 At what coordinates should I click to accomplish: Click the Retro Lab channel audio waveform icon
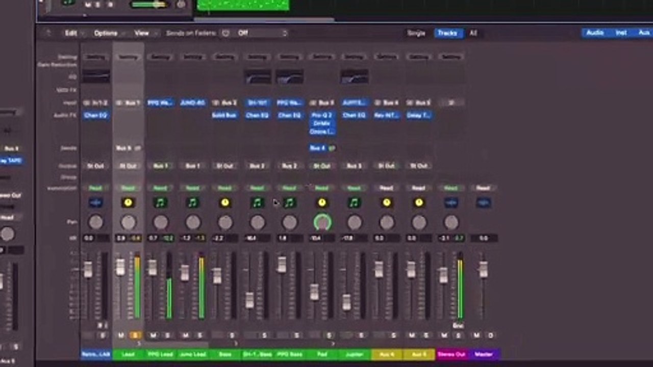point(95,203)
